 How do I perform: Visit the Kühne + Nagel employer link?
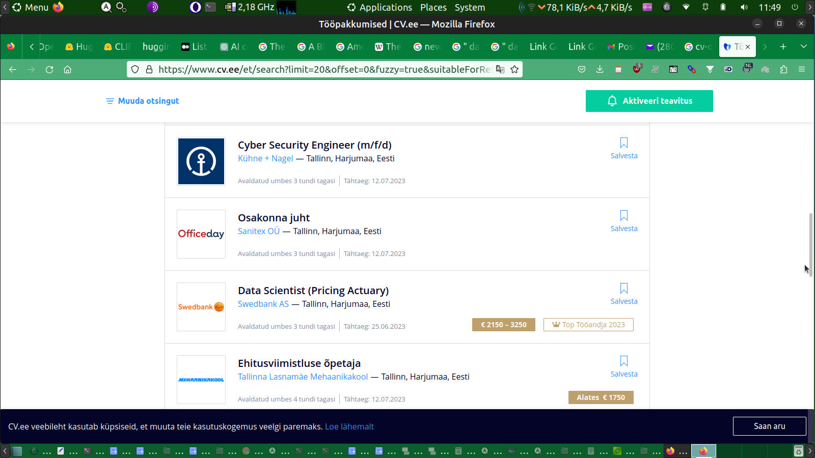(265, 158)
